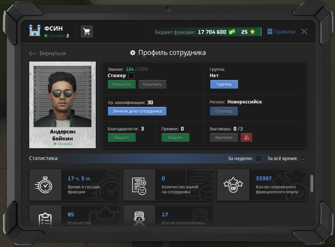Click Выдать under Благодарности

[x=122, y=137]
